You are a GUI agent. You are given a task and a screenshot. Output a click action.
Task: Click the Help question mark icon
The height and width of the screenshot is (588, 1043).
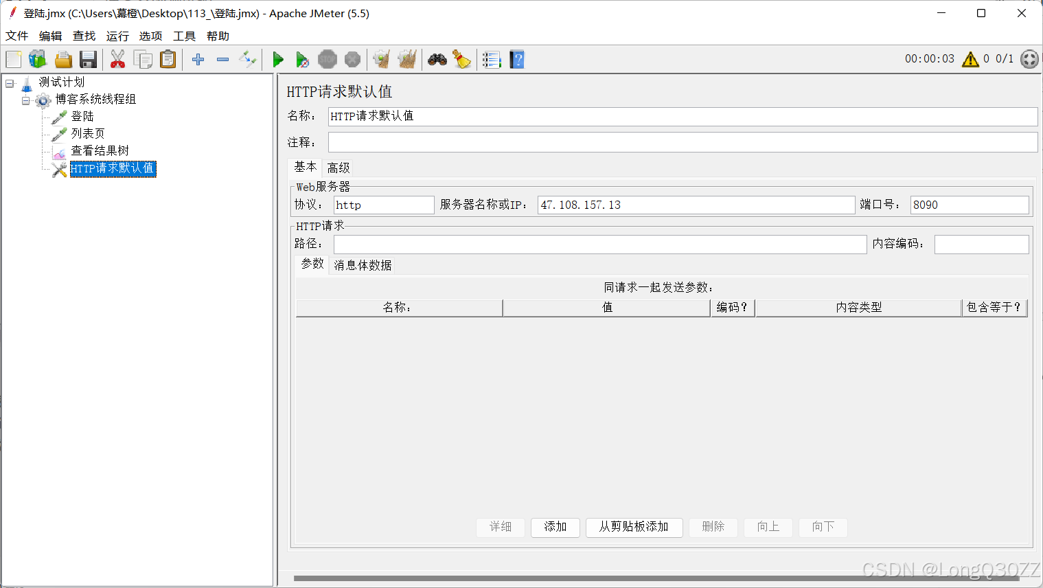tap(517, 60)
